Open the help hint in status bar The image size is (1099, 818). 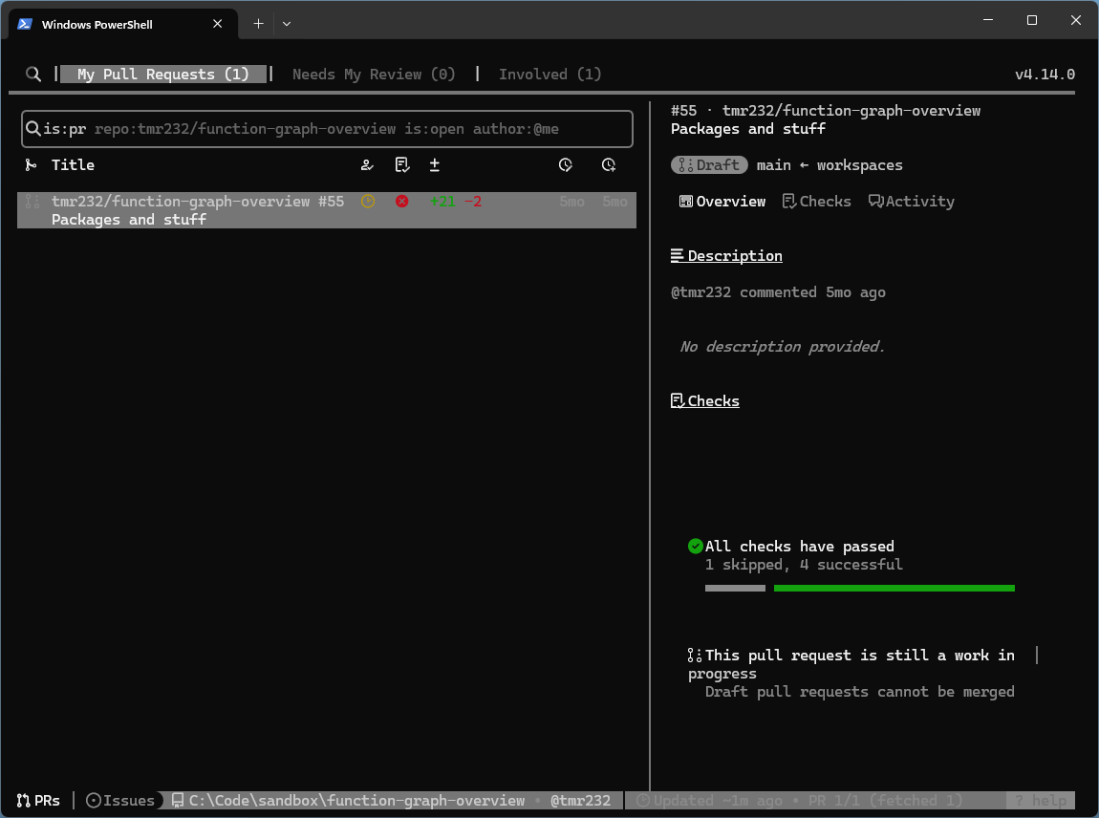tap(1041, 801)
